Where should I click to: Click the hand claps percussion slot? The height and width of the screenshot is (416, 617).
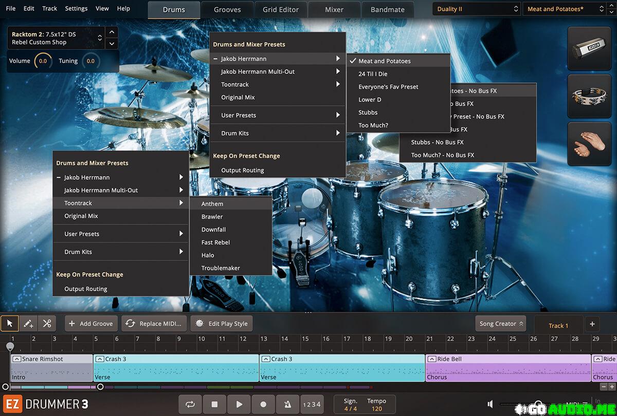pyautogui.click(x=589, y=143)
